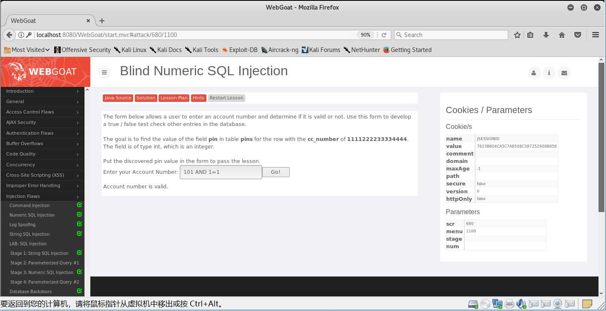The width and height of the screenshot is (606, 311).
Task: Expand Authentication Flaws section
Action: point(42,133)
